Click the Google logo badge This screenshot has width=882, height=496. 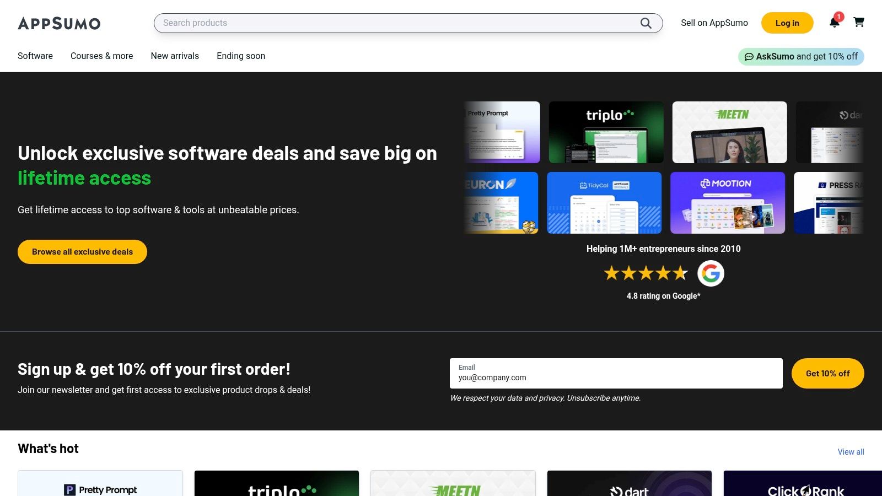711,273
